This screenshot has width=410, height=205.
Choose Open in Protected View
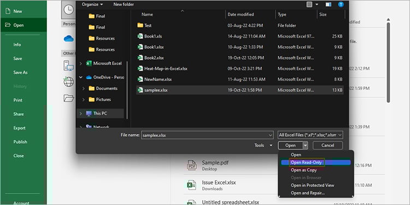313,185
